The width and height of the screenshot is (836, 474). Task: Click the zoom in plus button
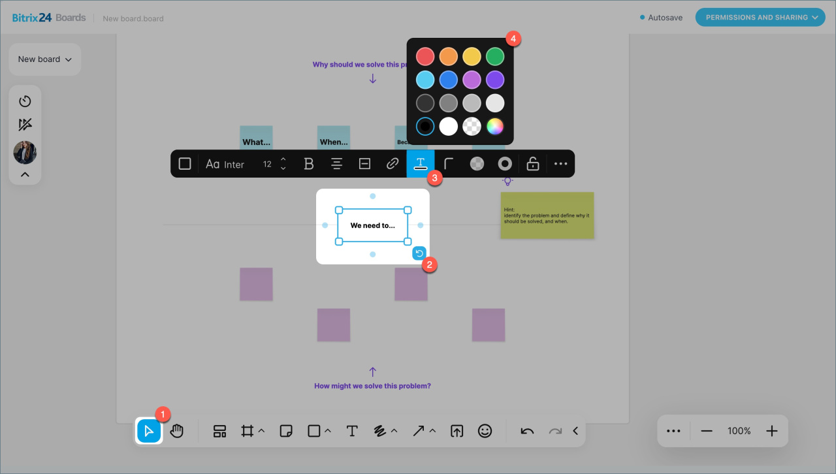tap(772, 431)
